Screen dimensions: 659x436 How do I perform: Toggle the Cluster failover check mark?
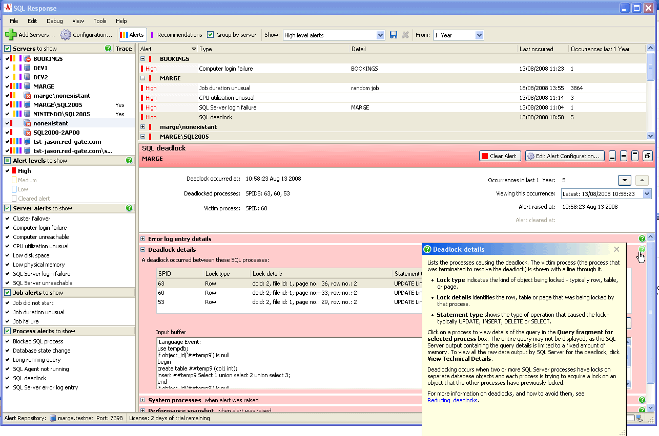pyautogui.click(x=7, y=219)
